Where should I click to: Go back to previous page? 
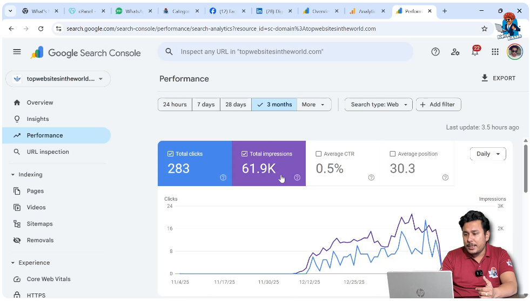(11, 29)
